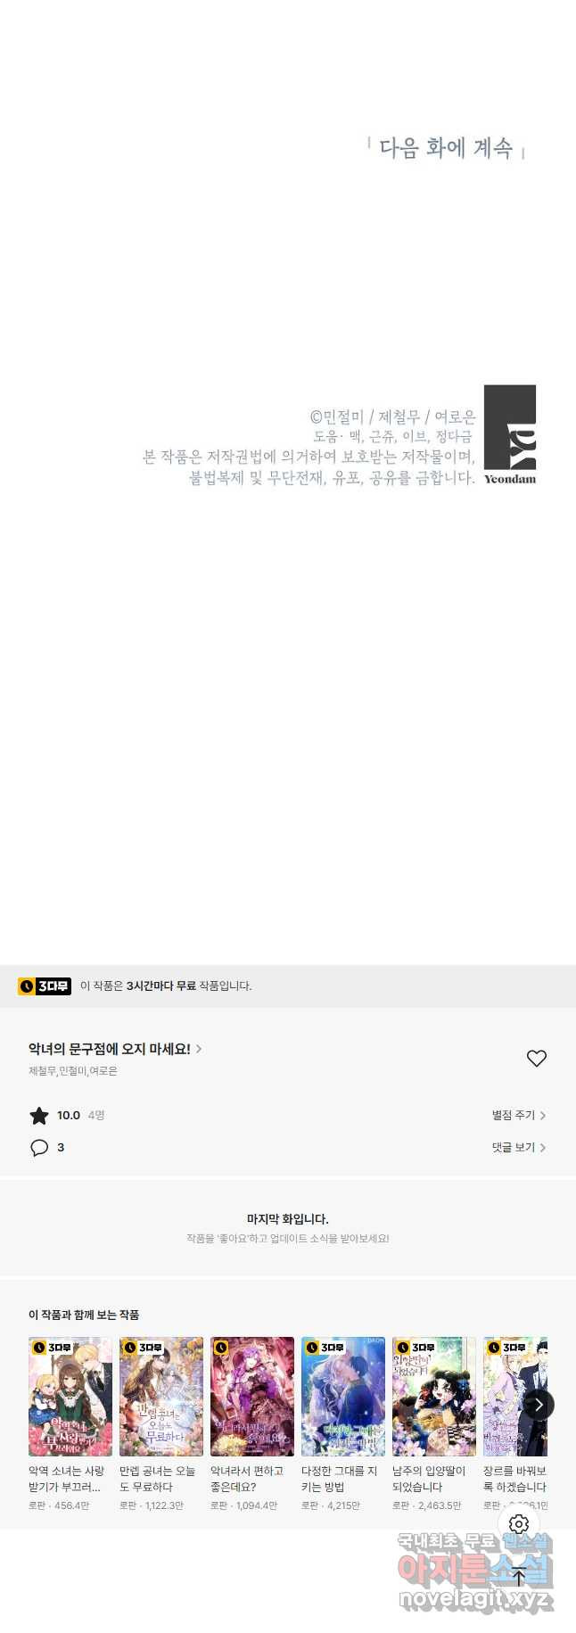Click title 남주의 입양딸이 되었습니다
Viewport: 576px width, 1633px height.
point(430,1479)
